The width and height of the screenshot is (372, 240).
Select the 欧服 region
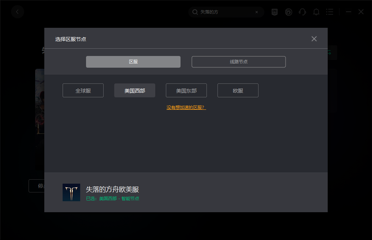click(x=238, y=90)
